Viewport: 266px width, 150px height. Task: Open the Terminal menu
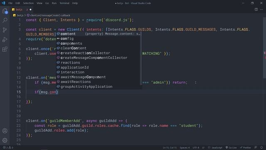(x=64, y=3)
